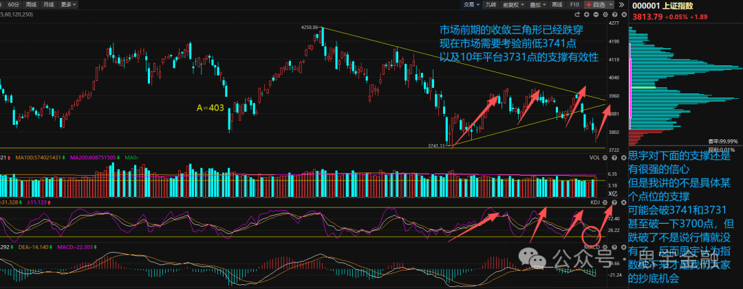Open dropdown arrow next to 自选

coord(611,5)
